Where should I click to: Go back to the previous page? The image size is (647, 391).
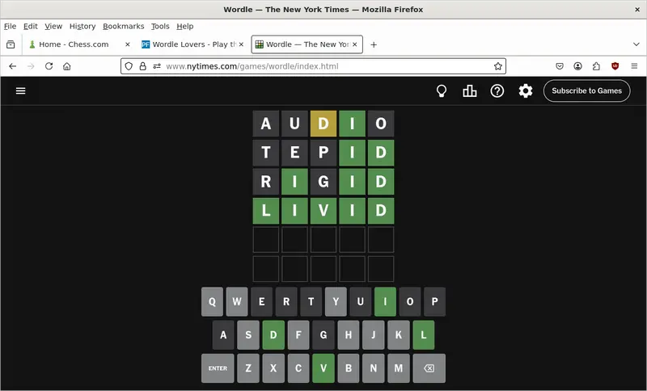click(13, 66)
